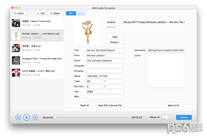Click the Year field showing 2009
The width and height of the screenshot is (207, 138).
coord(105,91)
